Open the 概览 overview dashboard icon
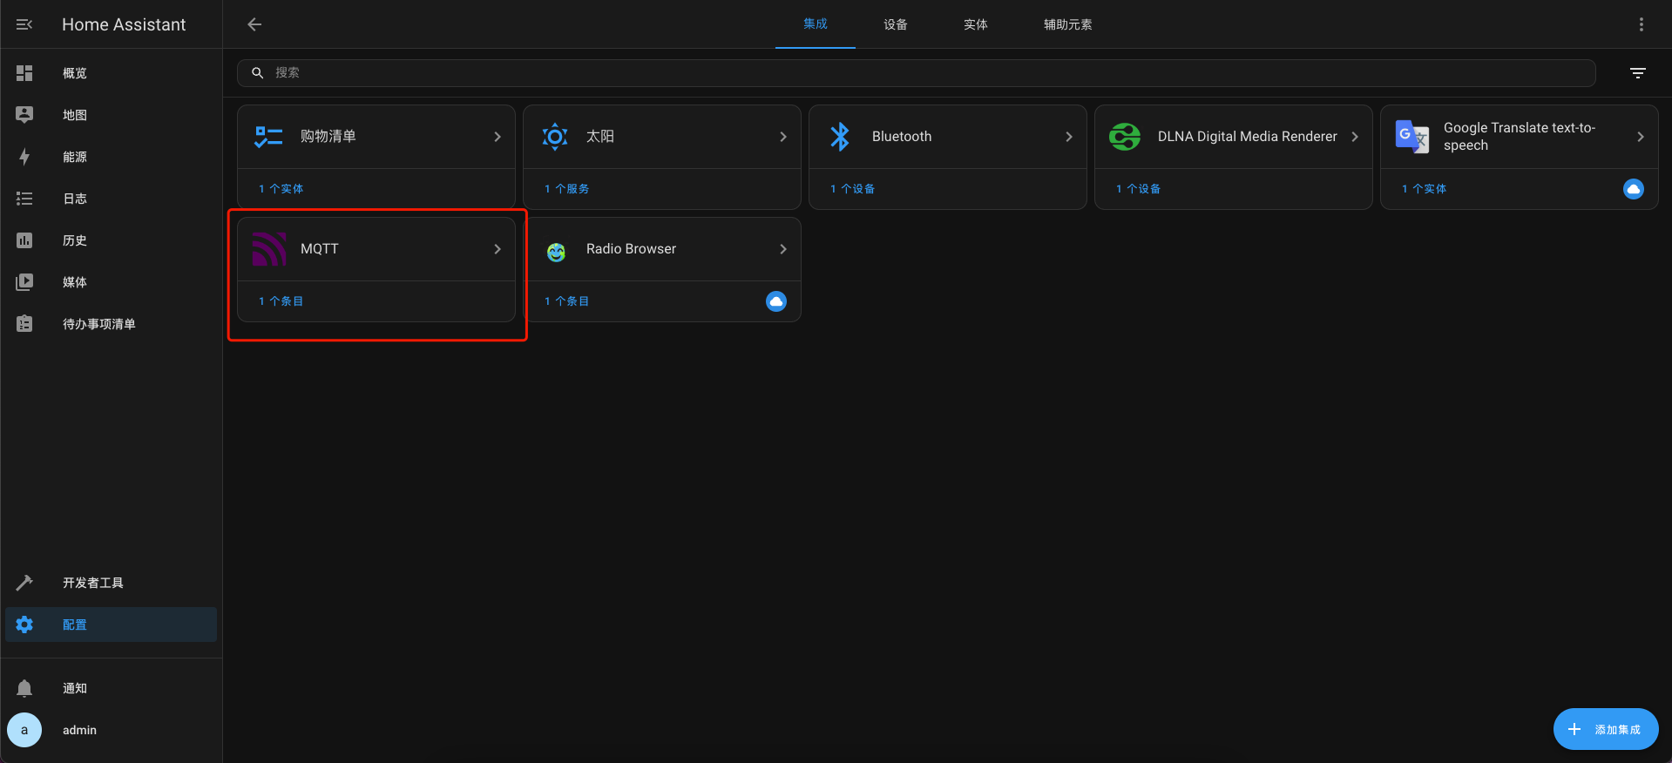Screen dimensions: 1672x763 pyautogui.click(x=24, y=73)
